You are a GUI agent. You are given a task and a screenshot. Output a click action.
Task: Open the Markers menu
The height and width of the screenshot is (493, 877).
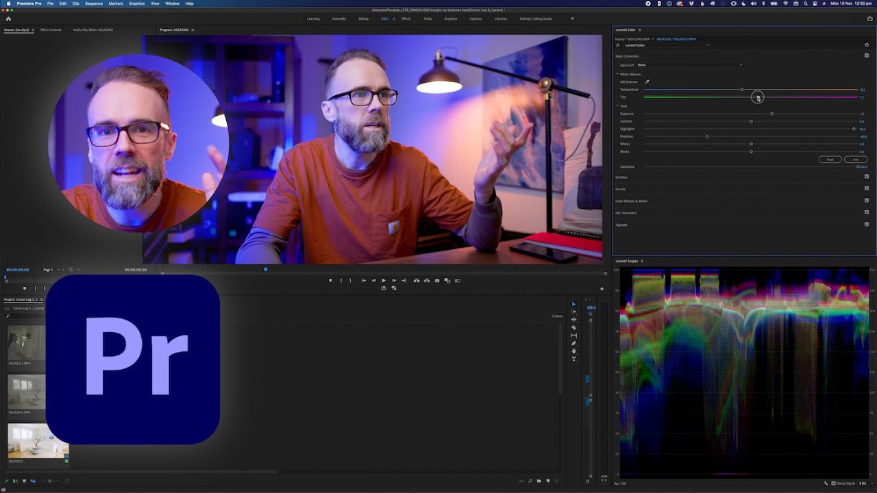pyautogui.click(x=116, y=3)
